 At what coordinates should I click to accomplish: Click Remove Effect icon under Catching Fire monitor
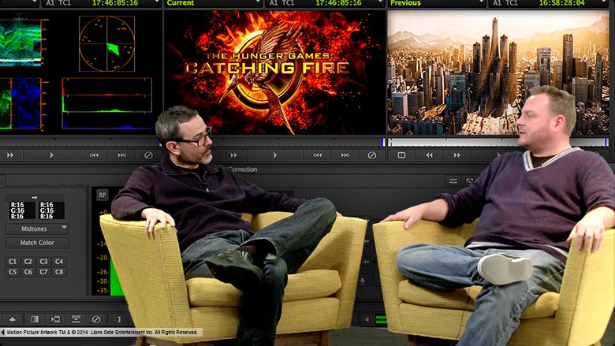(x=372, y=155)
